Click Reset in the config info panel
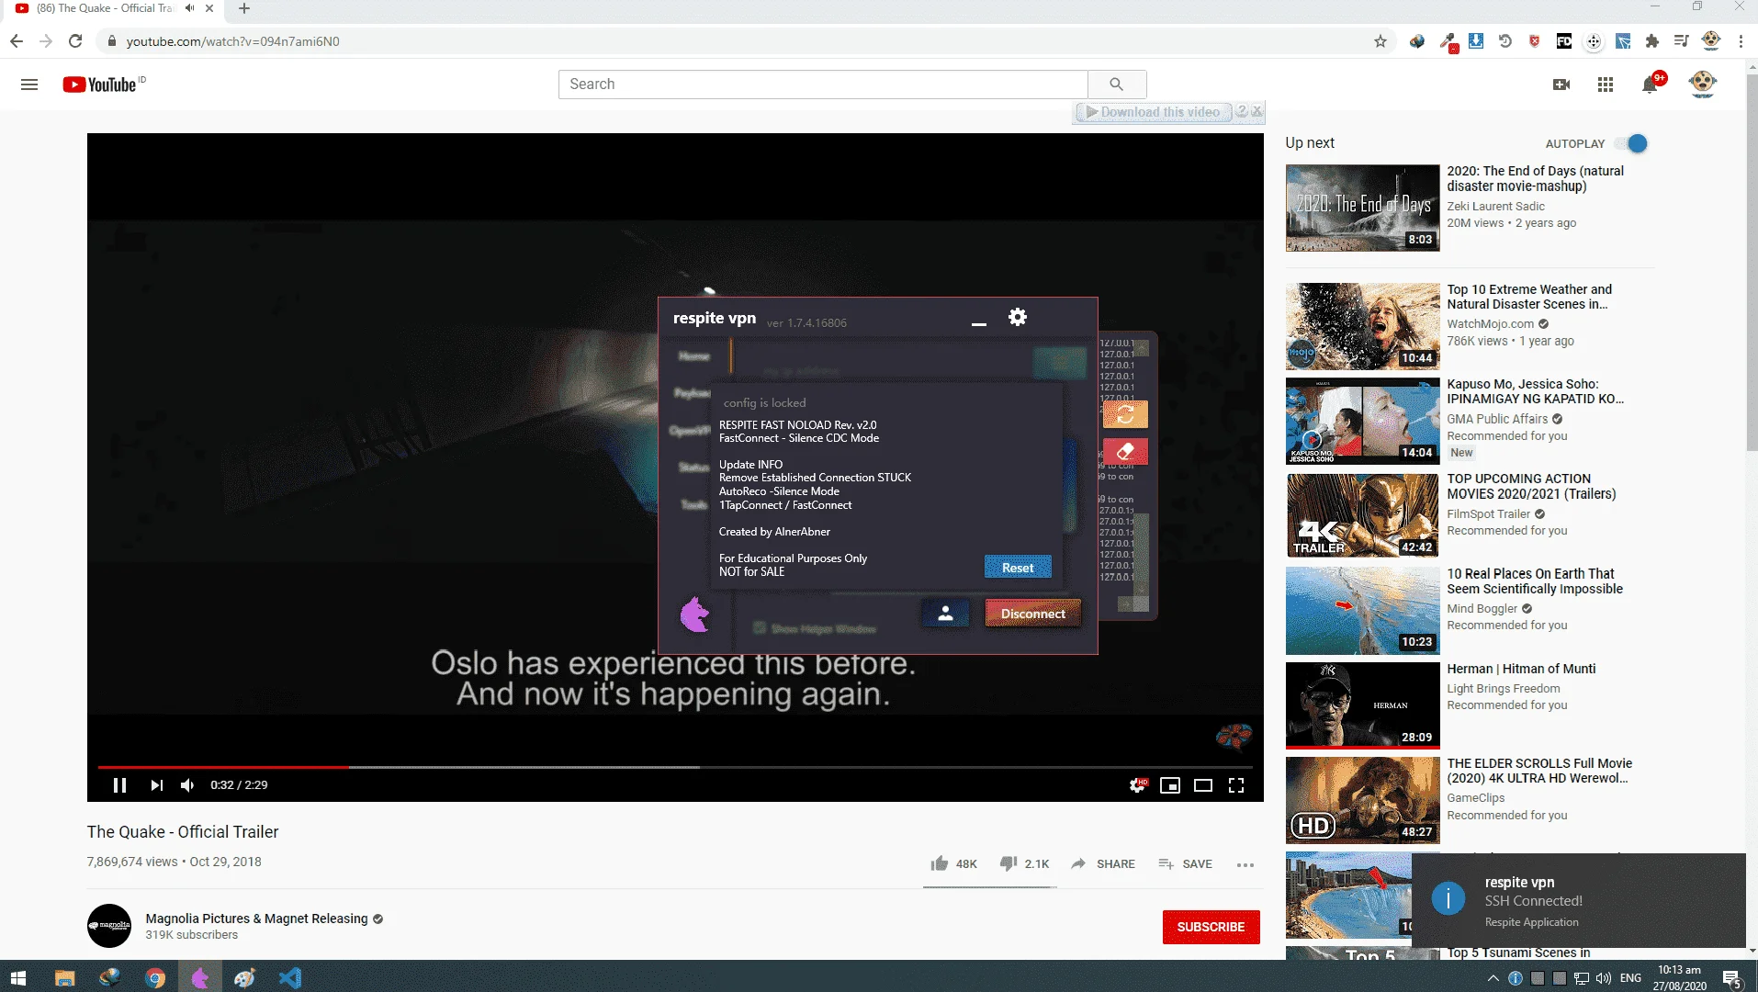Image resolution: width=1758 pixels, height=992 pixels. click(1018, 568)
